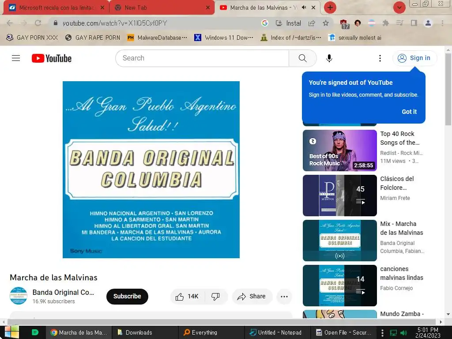This screenshot has width=452, height=339.
Task: Open Index of /~dartz/is bookmark
Action: tap(290, 38)
